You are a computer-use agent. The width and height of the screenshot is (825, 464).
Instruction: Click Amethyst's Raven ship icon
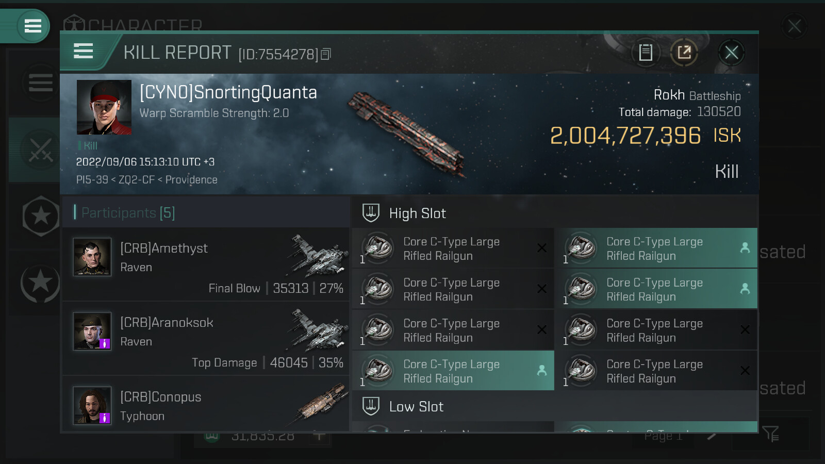coord(318,256)
